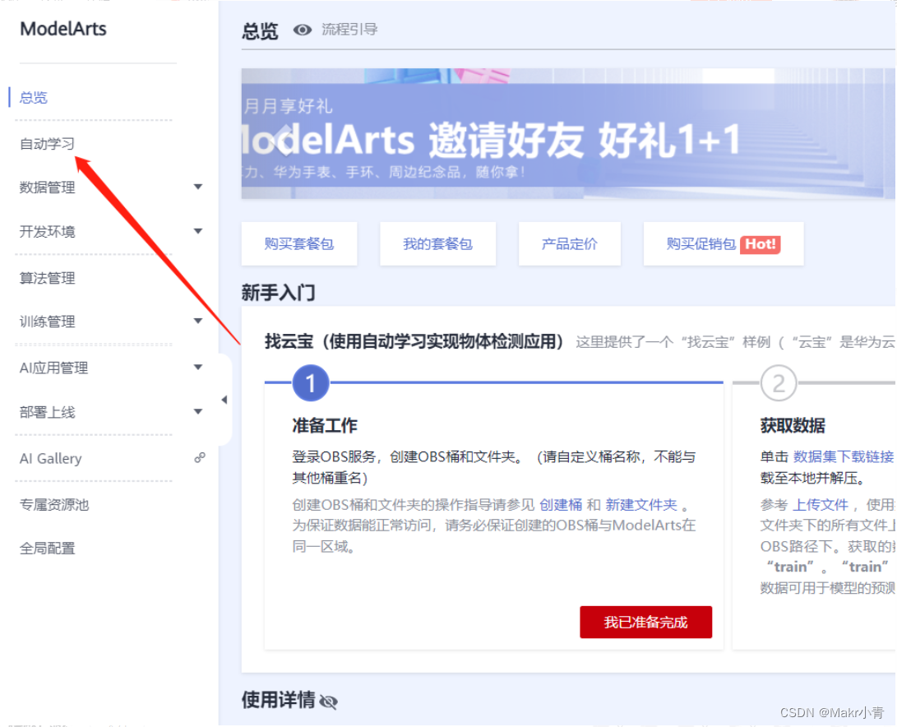Click the blue step 1 circle indicator

[310, 383]
